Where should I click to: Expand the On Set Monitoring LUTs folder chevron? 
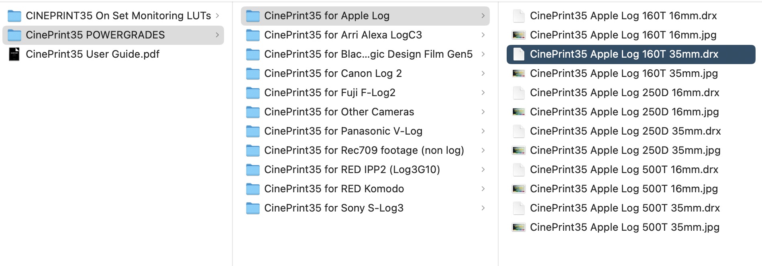click(217, 16)
